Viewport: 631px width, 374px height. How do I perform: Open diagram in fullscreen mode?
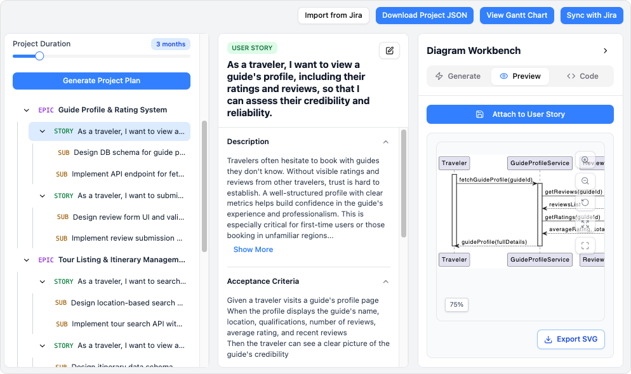[585, 246]
